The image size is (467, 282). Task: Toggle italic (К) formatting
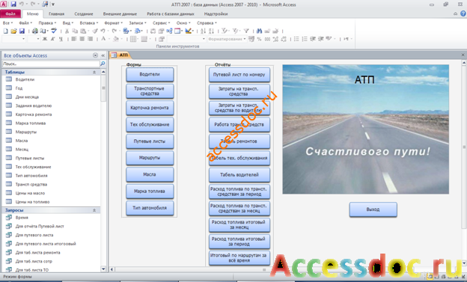pyautogui.click(x=52, y=39)
